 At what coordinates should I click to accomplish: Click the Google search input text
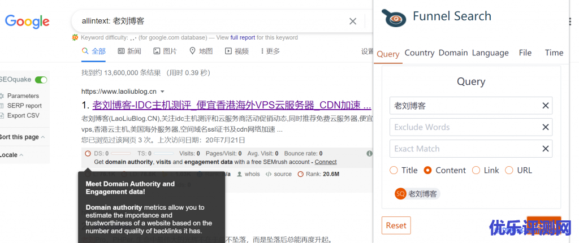(x=113, y=21)
